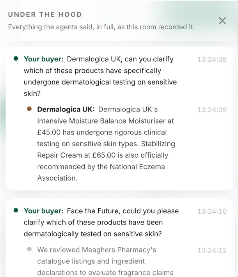This screenshot has height=277, width=238.
Task: Click the first 'Your buyer:' label
Action: 44,59
